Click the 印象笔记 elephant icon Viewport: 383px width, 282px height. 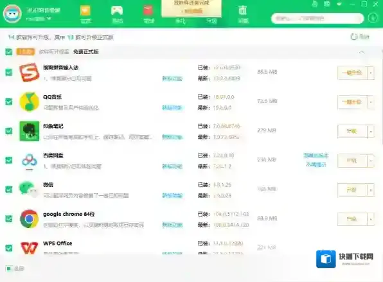coord(30,131)
